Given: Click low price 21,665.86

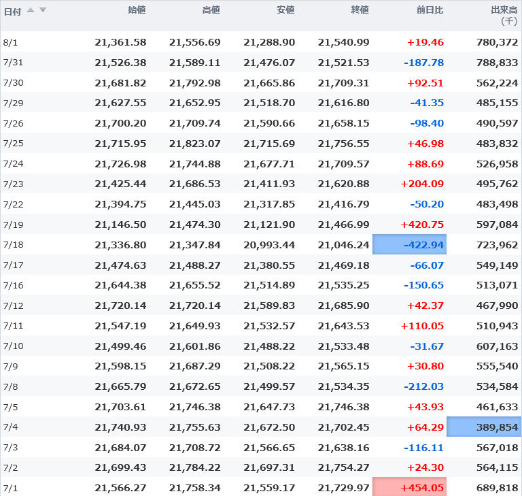Looking at the screenshot, I should 269,83.
